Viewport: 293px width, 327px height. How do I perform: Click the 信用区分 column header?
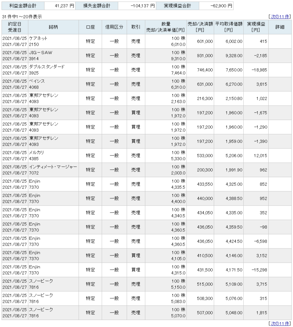pos(114,27)
